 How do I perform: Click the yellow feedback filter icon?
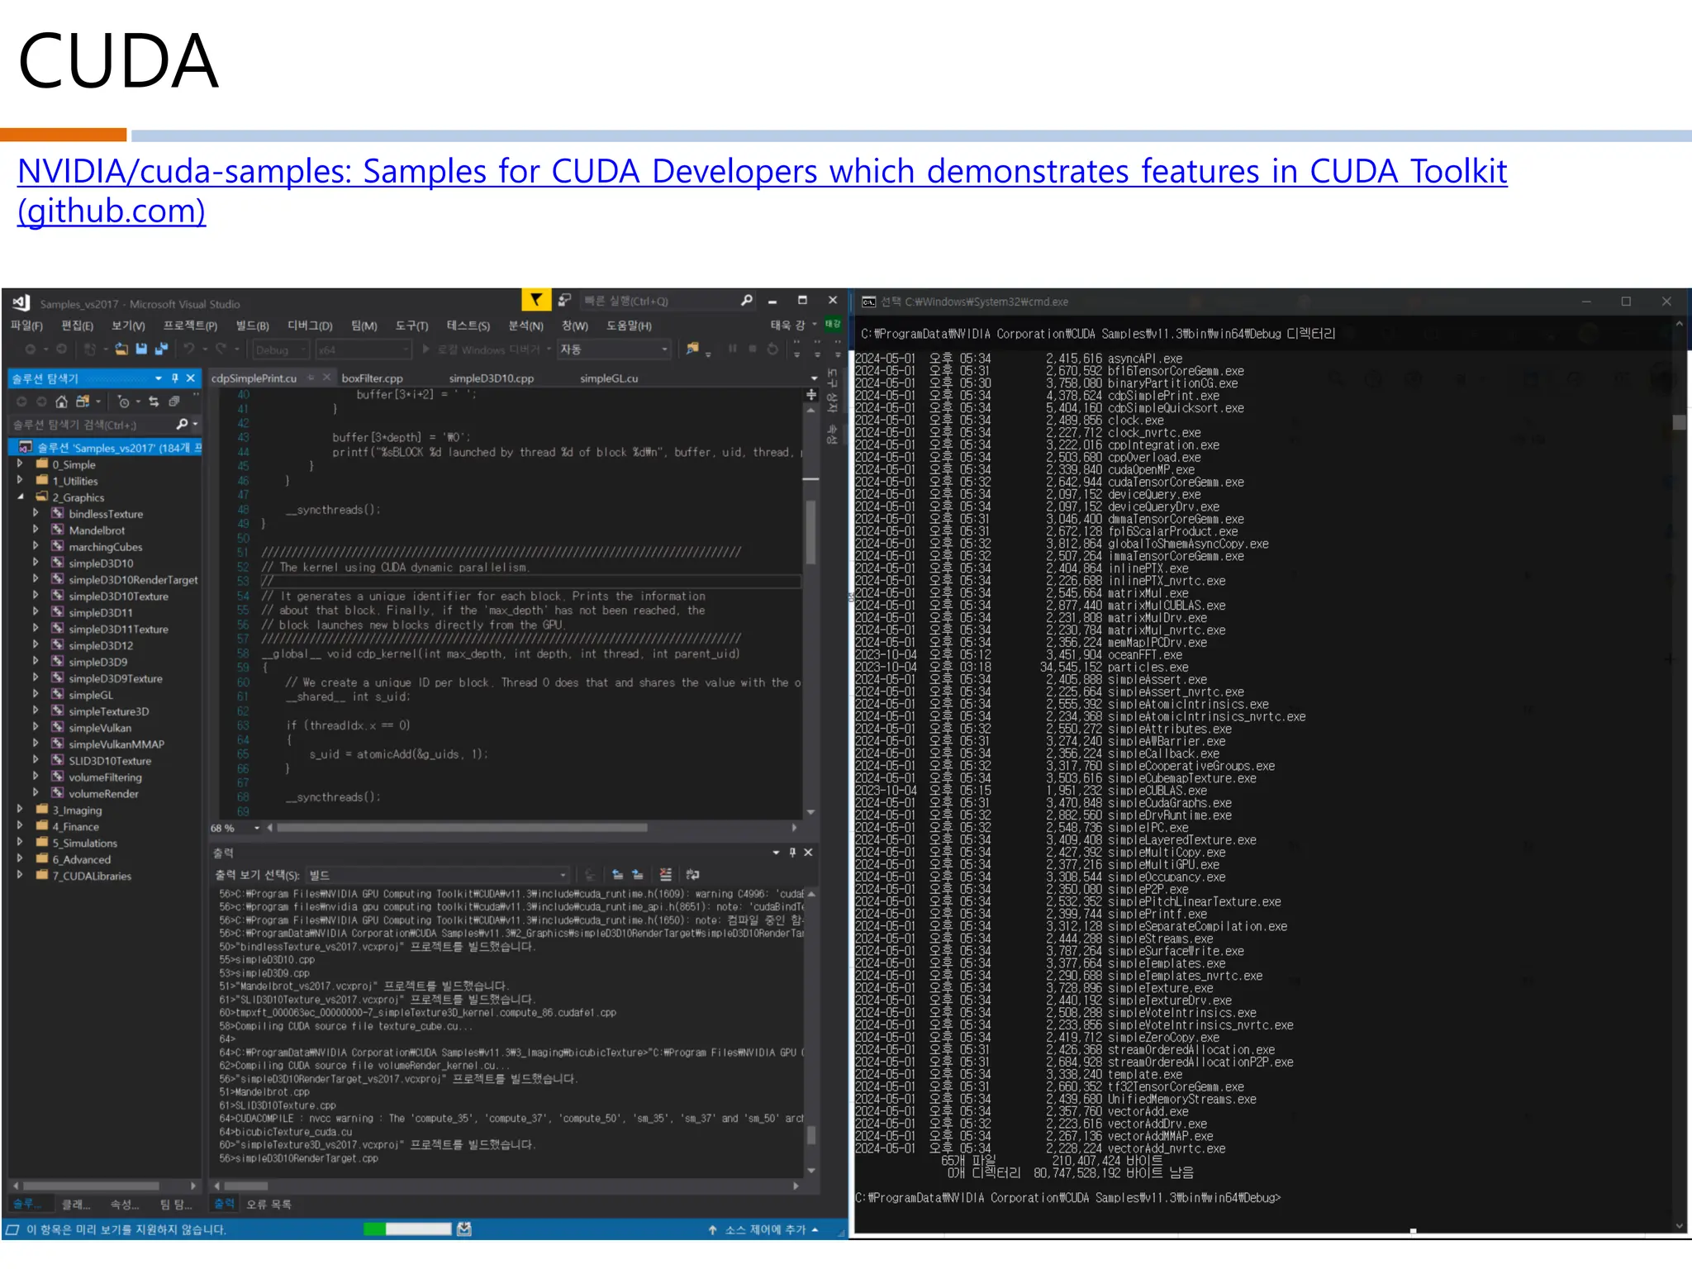[x=536, y=300]
